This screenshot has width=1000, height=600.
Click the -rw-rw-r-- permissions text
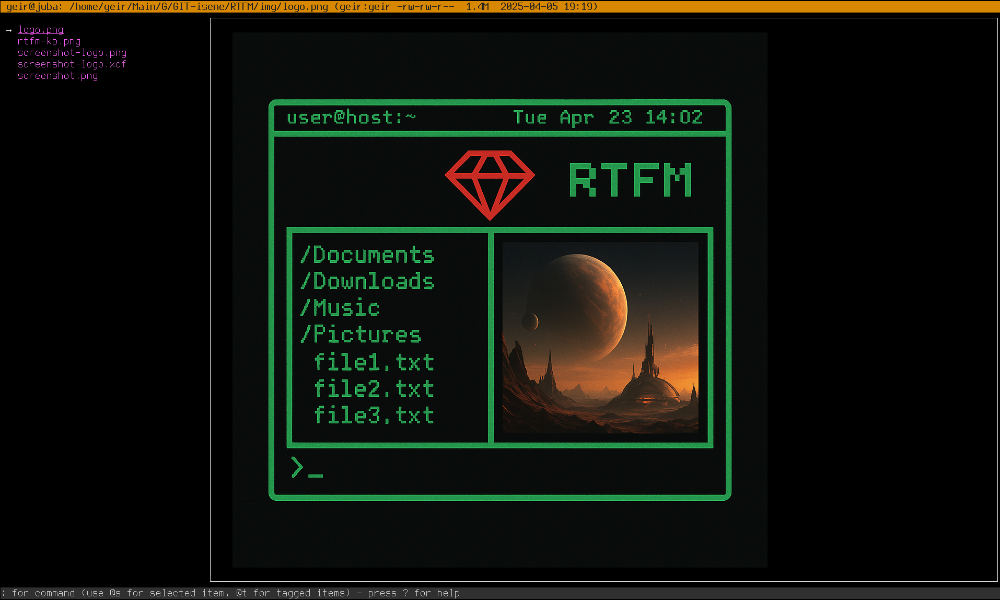coord(425,7)
